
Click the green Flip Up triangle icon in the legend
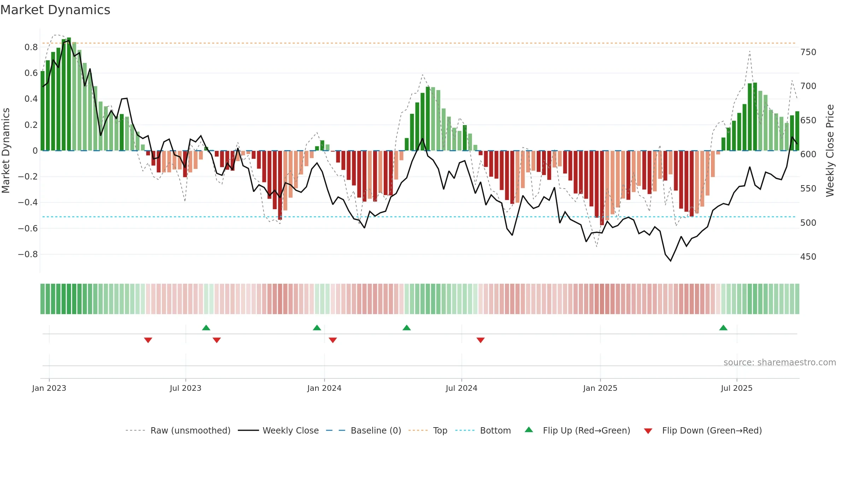(529, 430)
